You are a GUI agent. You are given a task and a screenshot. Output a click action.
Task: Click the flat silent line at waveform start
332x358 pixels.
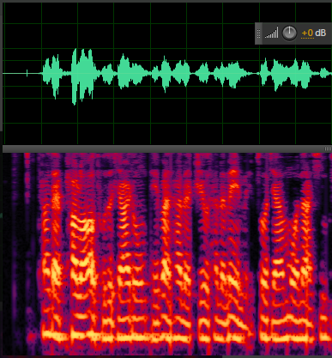pyautogui.click(x=15, y=74)
